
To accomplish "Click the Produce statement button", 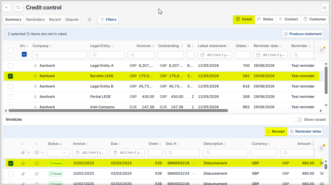I will click(303, 34).
